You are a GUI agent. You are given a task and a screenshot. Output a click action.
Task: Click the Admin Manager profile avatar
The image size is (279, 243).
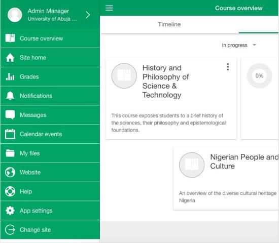[15, 15]
